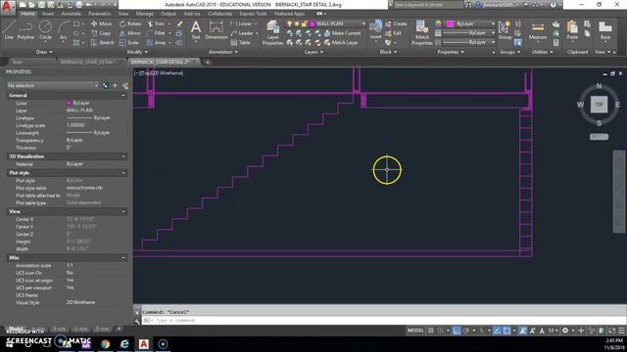
Task: Click MODEL space button in status bar
Action: tap(415, 330)
